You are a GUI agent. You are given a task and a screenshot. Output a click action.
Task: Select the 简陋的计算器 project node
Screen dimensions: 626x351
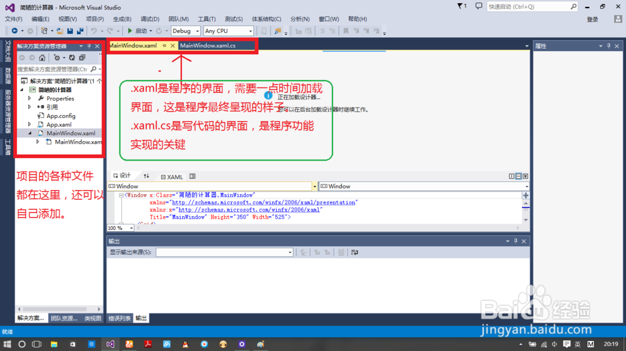[54, 90]
